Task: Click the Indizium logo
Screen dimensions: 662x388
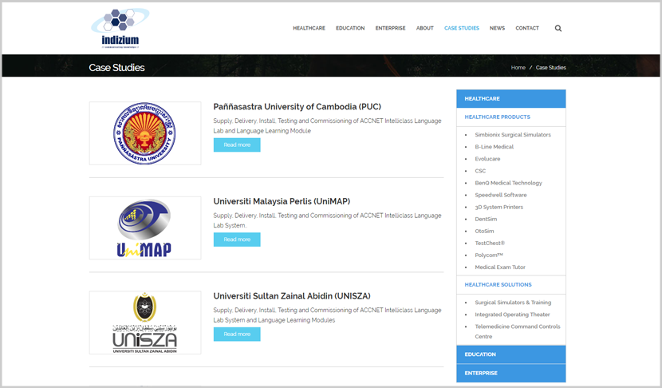Action: tap(120, 28)
